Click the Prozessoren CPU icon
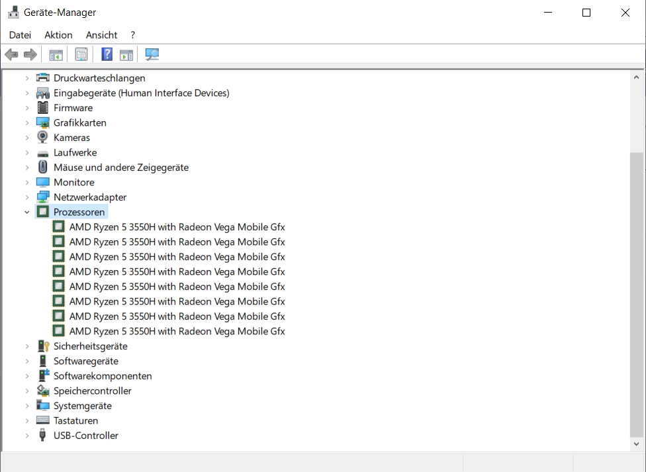646x472 pixels. (43, 212)
